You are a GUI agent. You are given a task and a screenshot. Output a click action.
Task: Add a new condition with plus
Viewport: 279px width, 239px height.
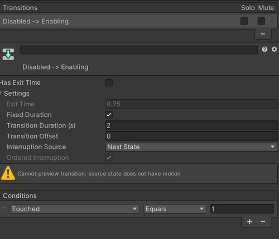click(249, 222)
